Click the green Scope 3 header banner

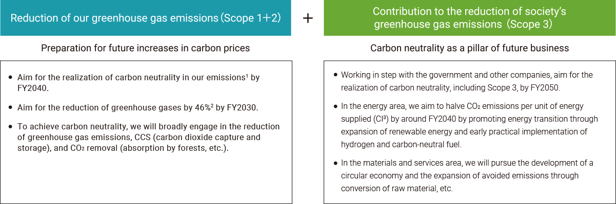pyautogui.click(x=470, y=18)
